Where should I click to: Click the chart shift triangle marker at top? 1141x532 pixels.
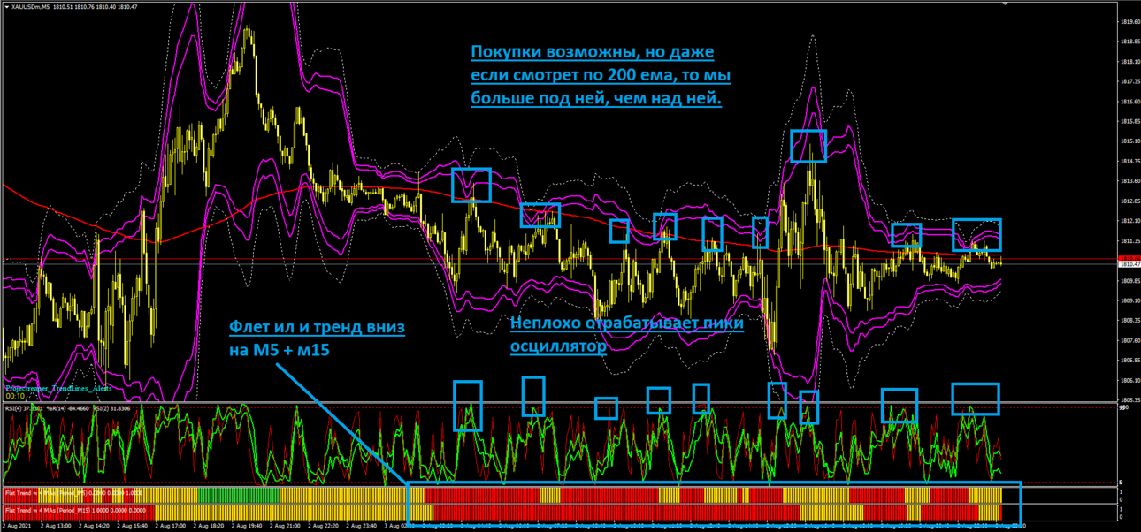click(1005, 4)
